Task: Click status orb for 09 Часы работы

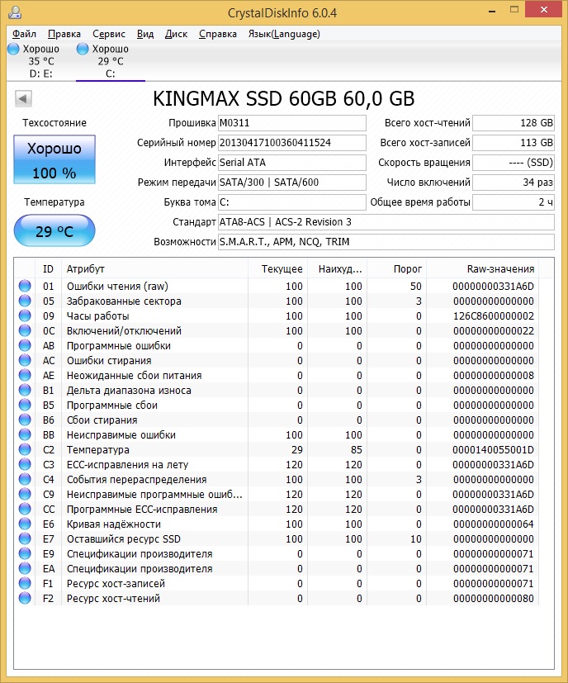Action: point(25,315)
